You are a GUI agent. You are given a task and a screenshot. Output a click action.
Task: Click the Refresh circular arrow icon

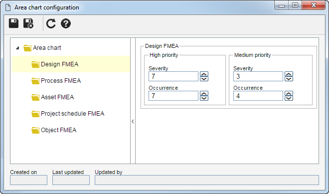[51, 23]
